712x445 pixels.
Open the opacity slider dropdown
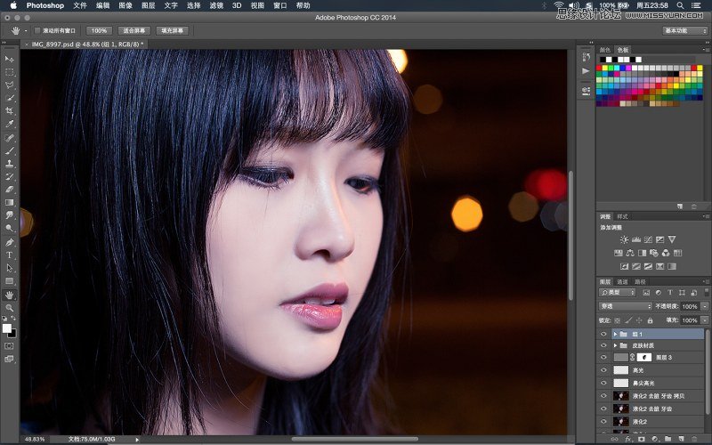coord(705,306)
